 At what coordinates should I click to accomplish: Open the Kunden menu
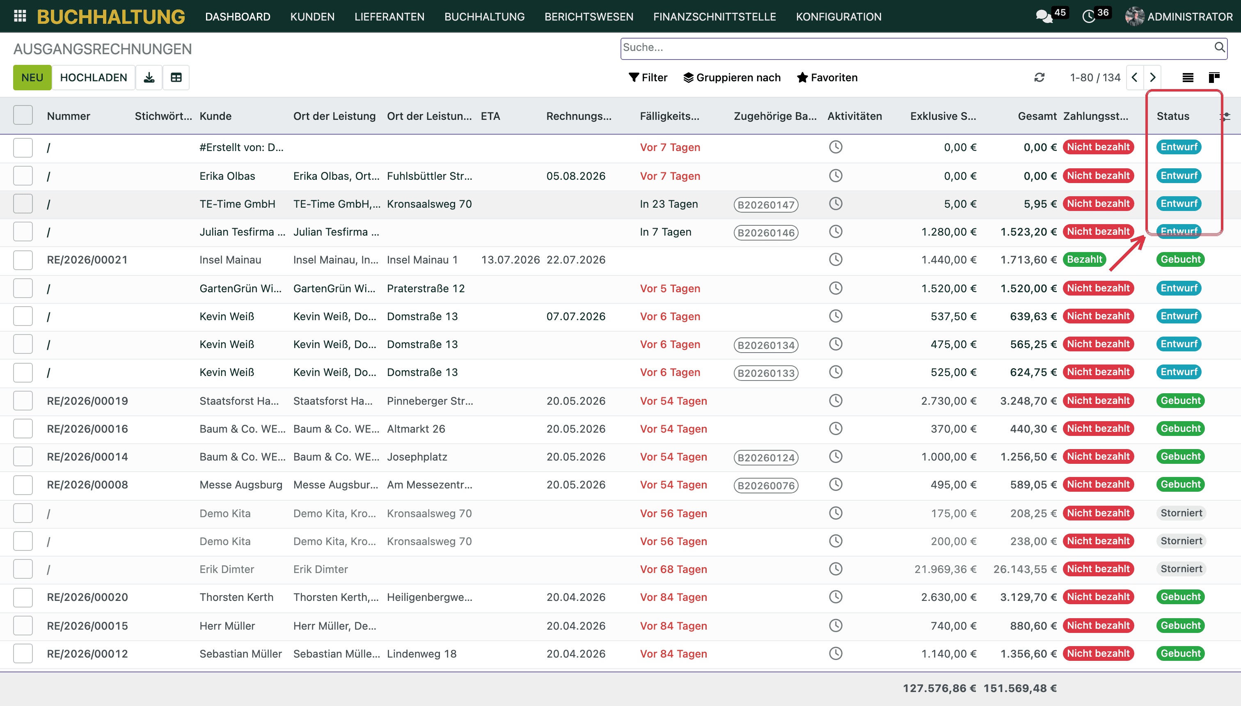point(312,16)
